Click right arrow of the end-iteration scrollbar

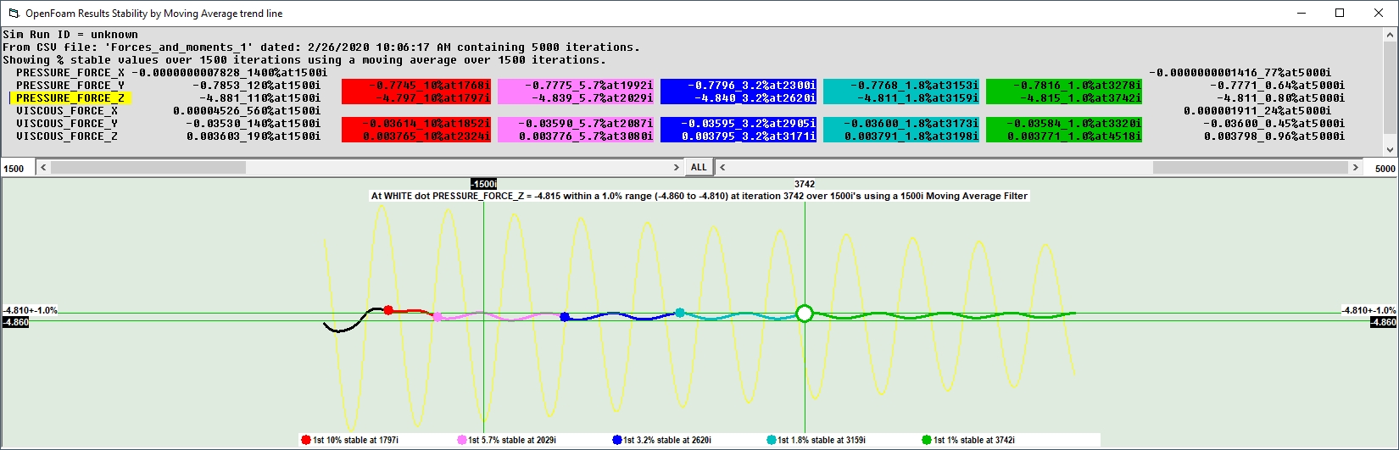[1355, 168]
